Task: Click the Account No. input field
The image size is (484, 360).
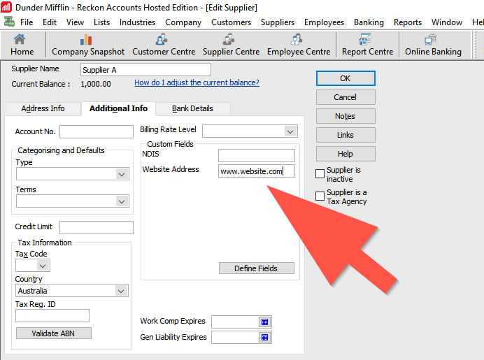Action: pyautogui.click(x=97, y=131)
